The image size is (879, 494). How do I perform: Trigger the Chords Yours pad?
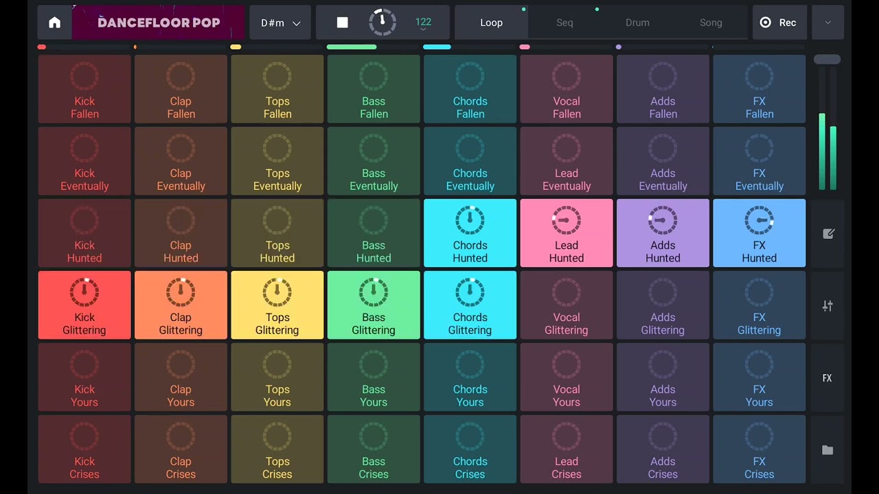pyautogui.click(x=470, y=377)
